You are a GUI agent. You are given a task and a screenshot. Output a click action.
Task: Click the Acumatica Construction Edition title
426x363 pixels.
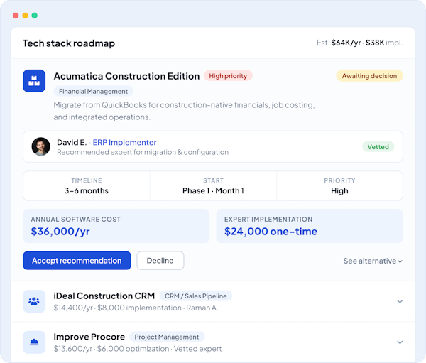(126, 76)
